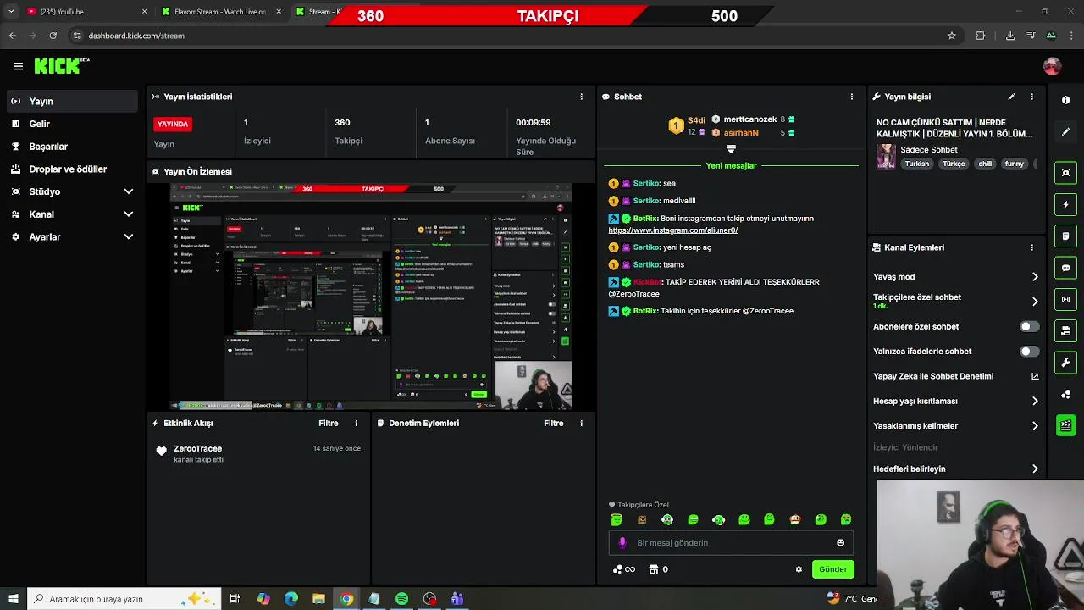Open the profile avatar menu

(x=1052, y=66)
